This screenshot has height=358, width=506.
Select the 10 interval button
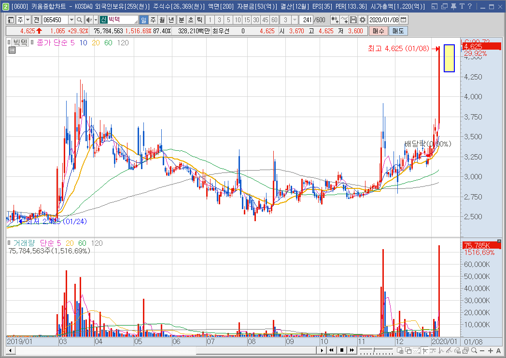pos(238,20)
